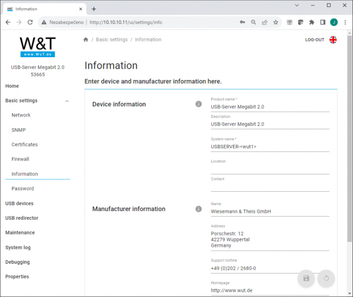Image resolution: width=353 pixels, height=297 pixels.
Task: Open the Home menu item
Action: (12, 86)
